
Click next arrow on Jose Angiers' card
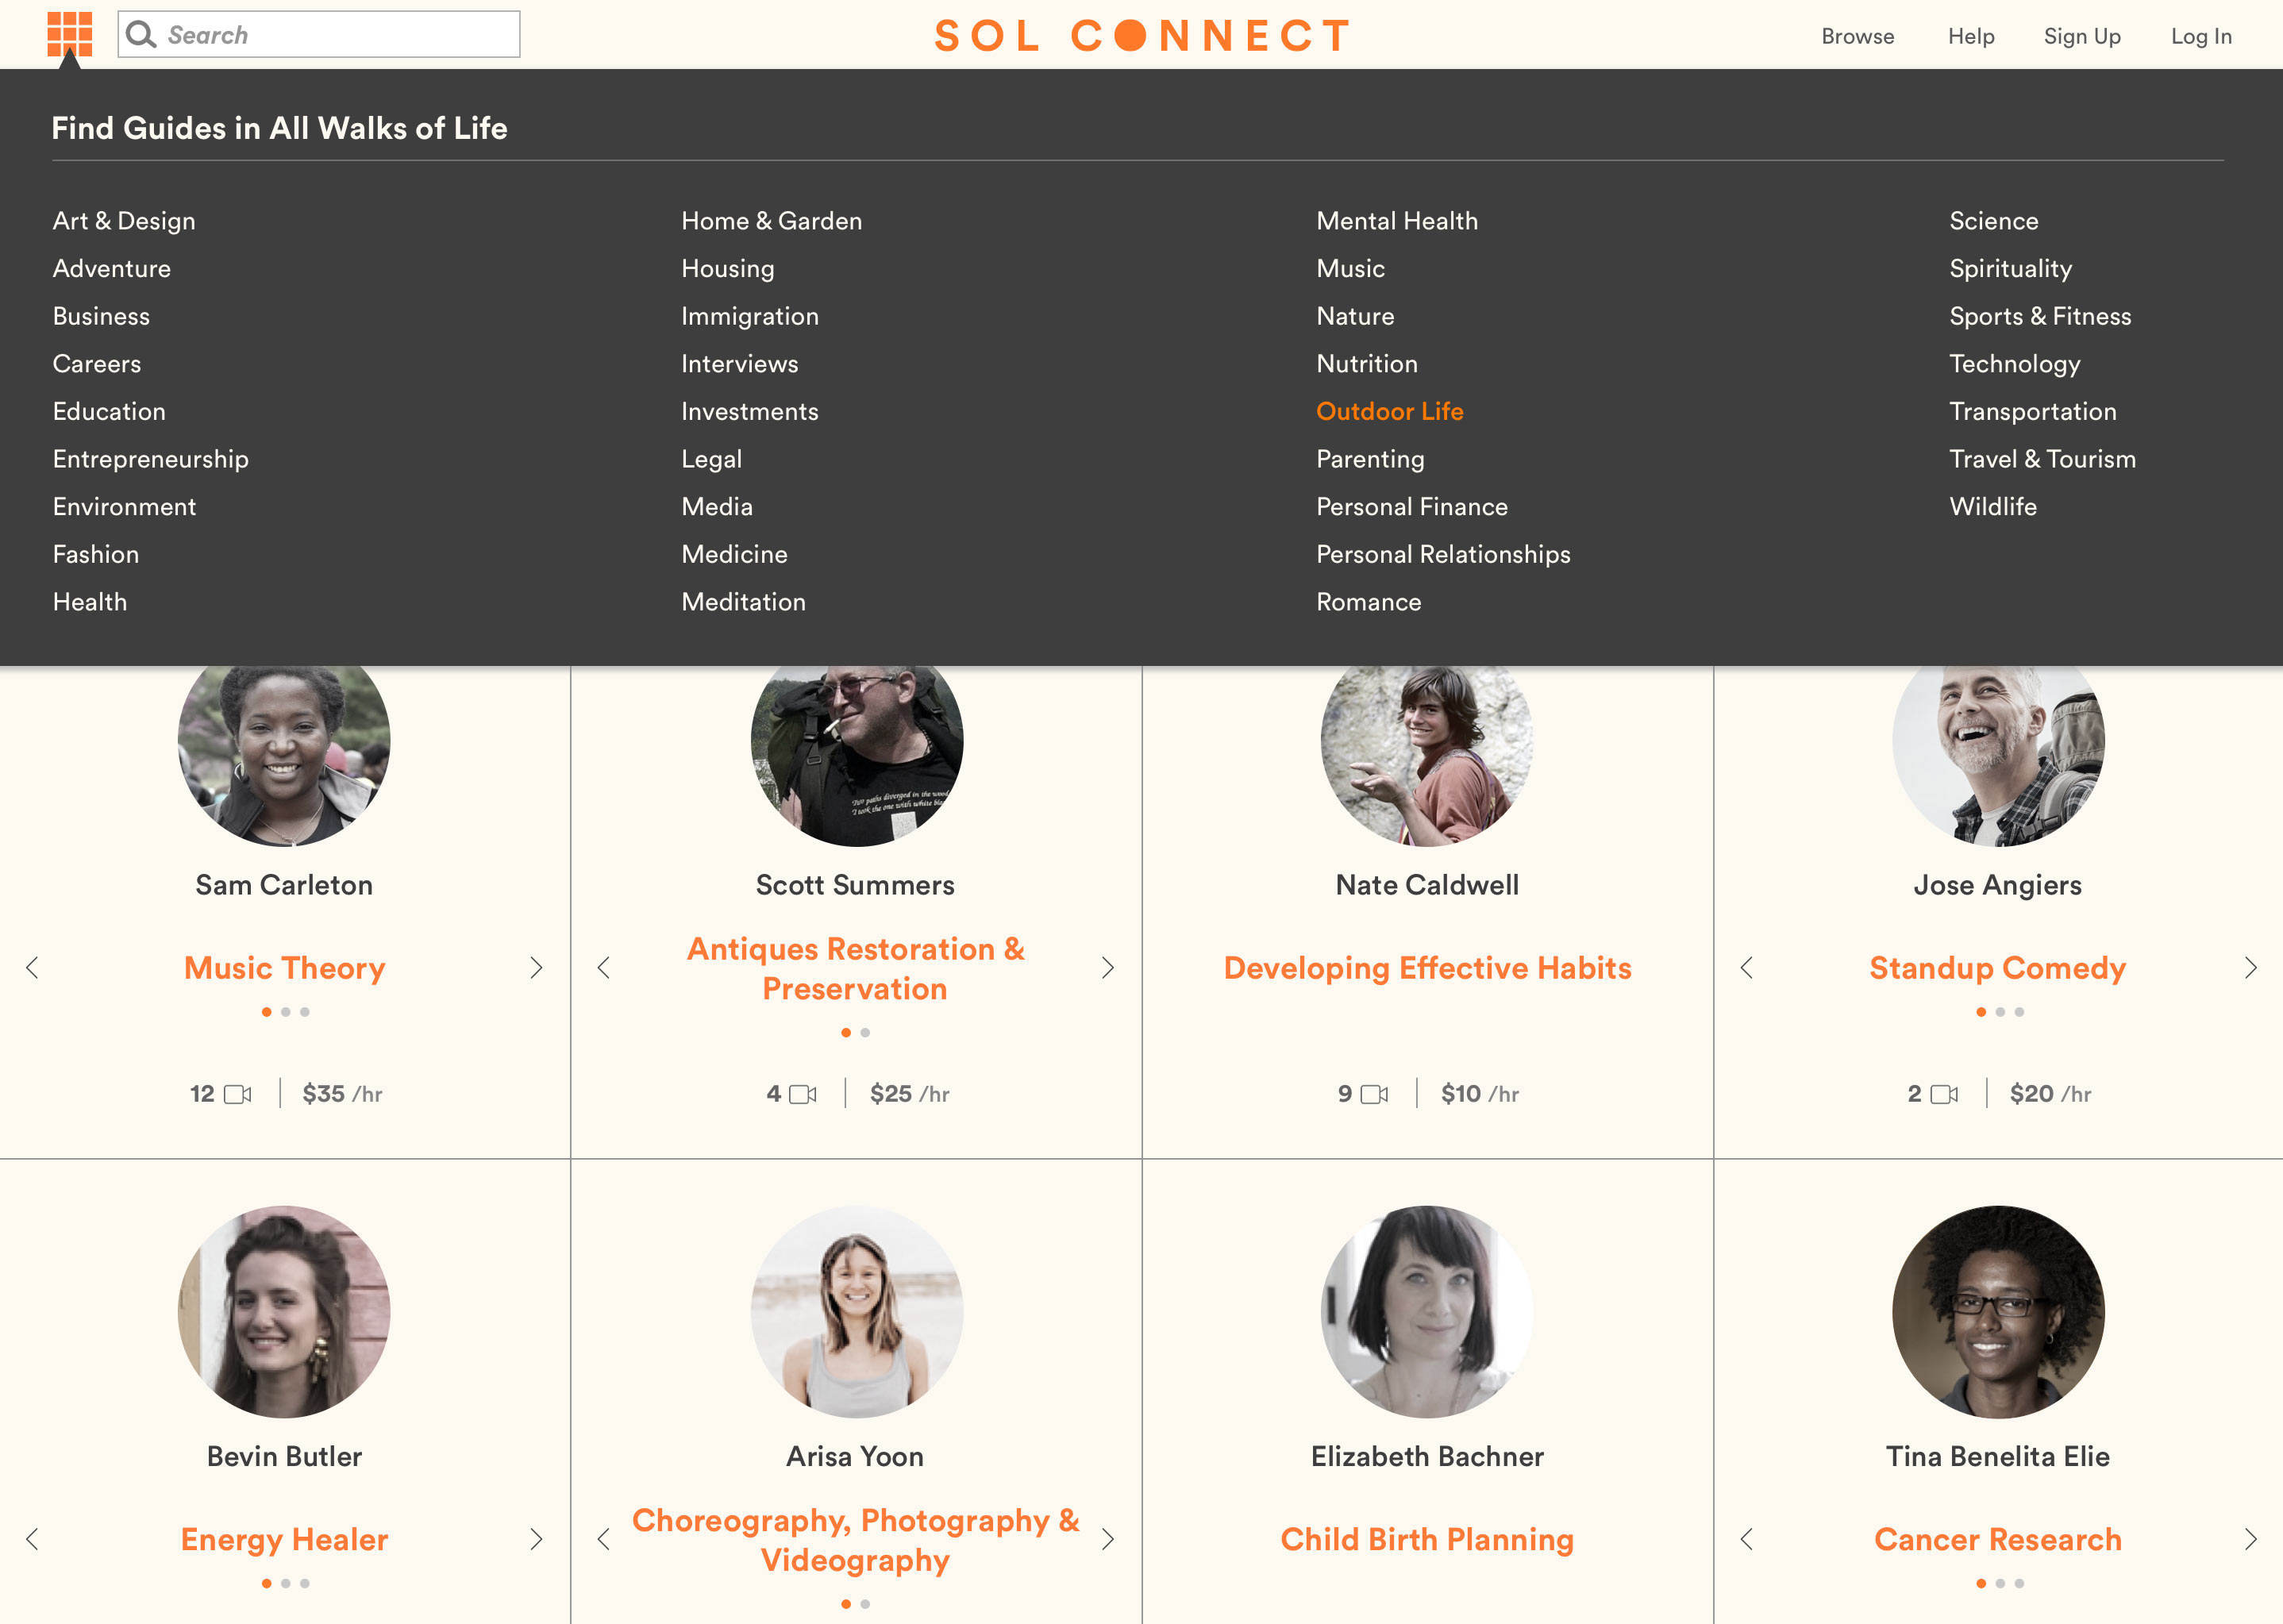click(x=2250, y=967)
